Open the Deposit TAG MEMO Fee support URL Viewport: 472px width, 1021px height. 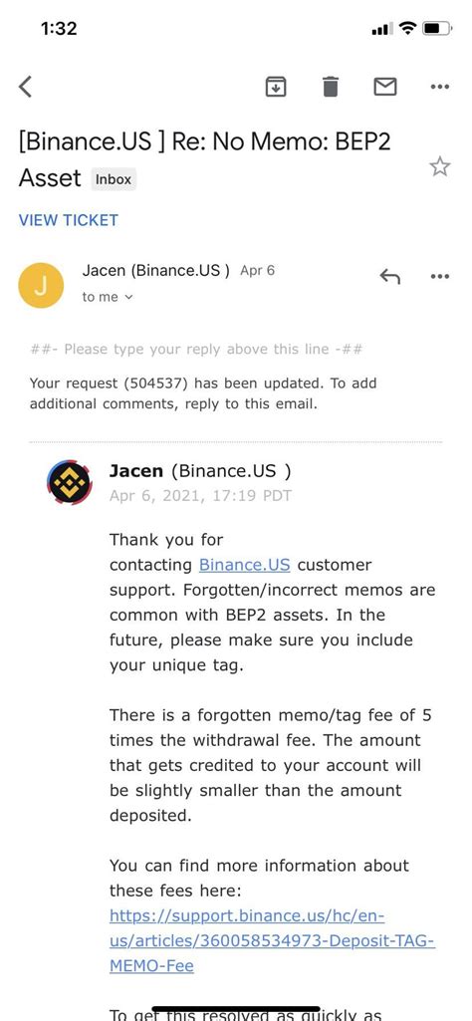pyautogui.click(x=272, y=941)
